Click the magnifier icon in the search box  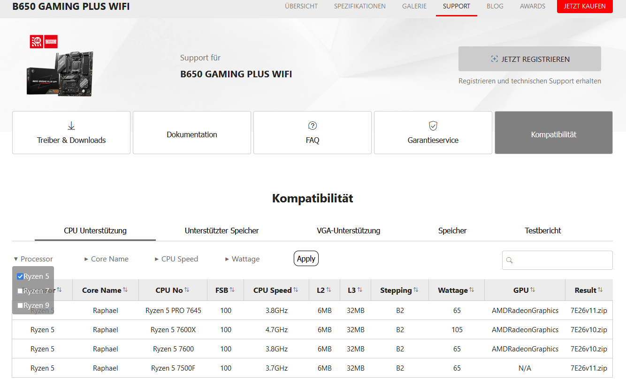click(510, 260)
